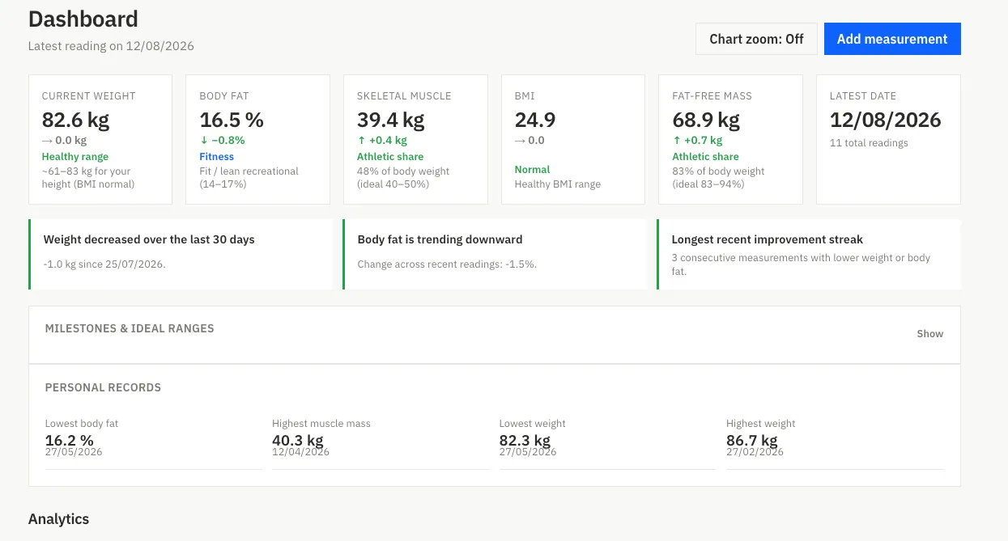Click the blue Fitness category label
Viewport: 1008px width, 541px height.
[x=216, y=157]
